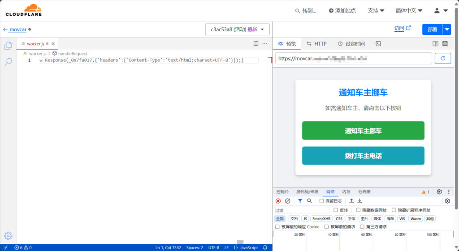Open network settings gear icon

tap(447, 201)
